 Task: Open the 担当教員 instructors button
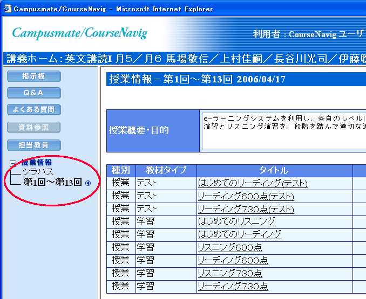pyautogui.click(x=34, y=145)
